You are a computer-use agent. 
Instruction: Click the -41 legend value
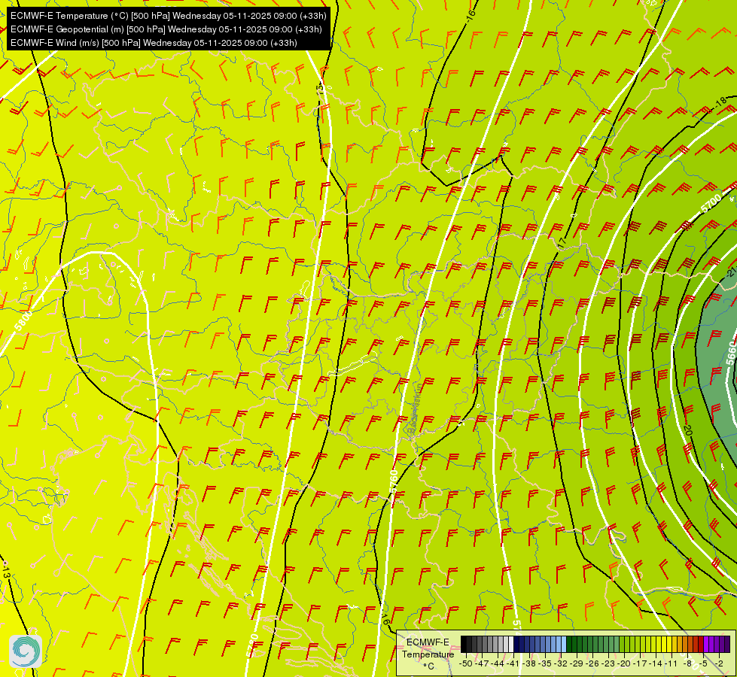(513, 663)
